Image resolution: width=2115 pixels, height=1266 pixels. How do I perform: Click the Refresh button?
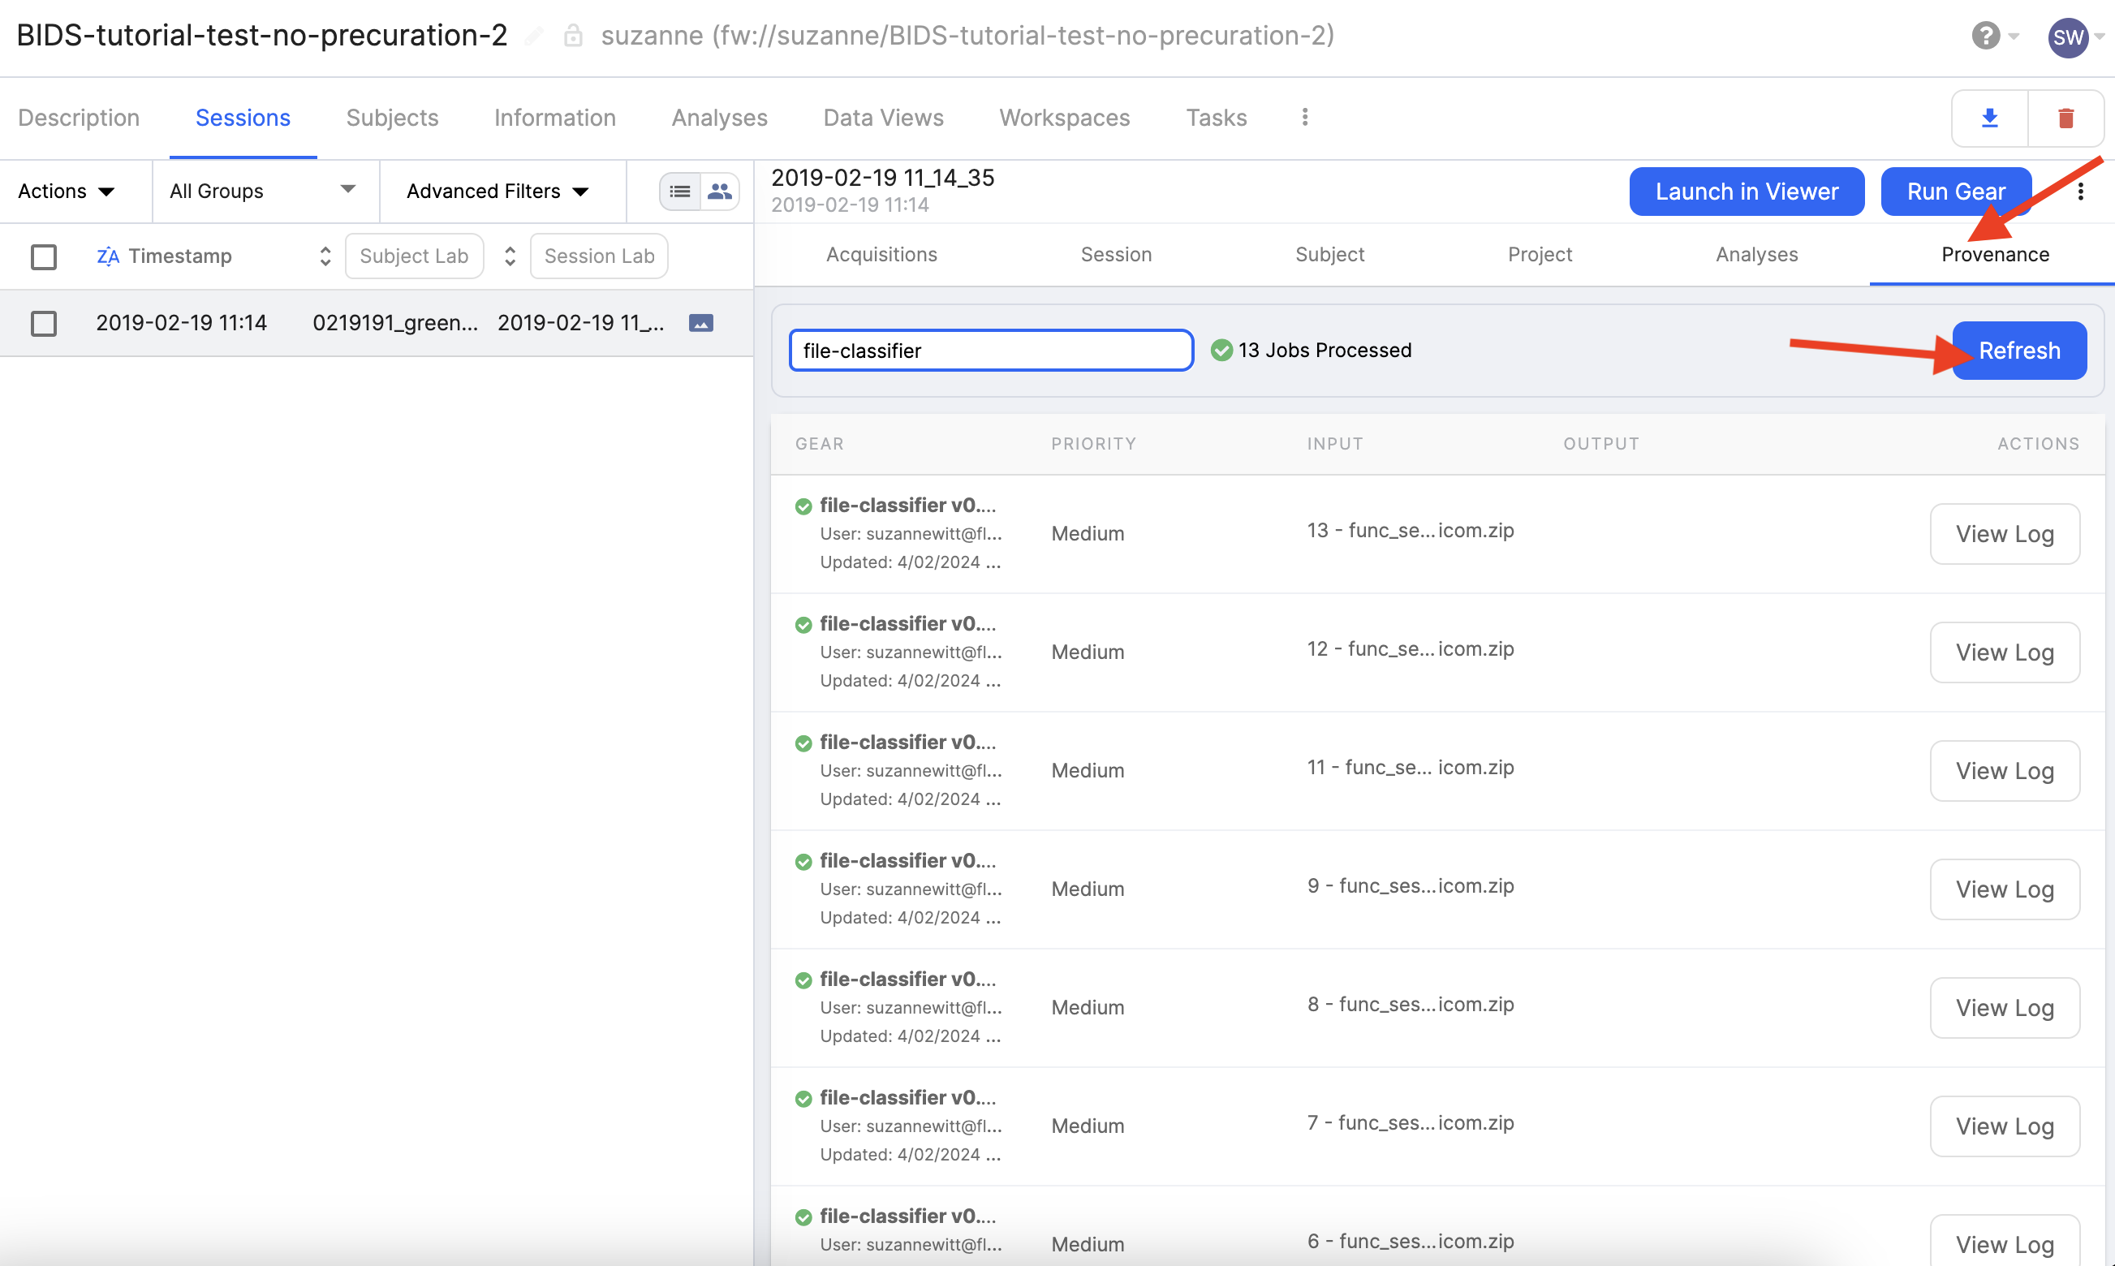tap(2019, 350)
